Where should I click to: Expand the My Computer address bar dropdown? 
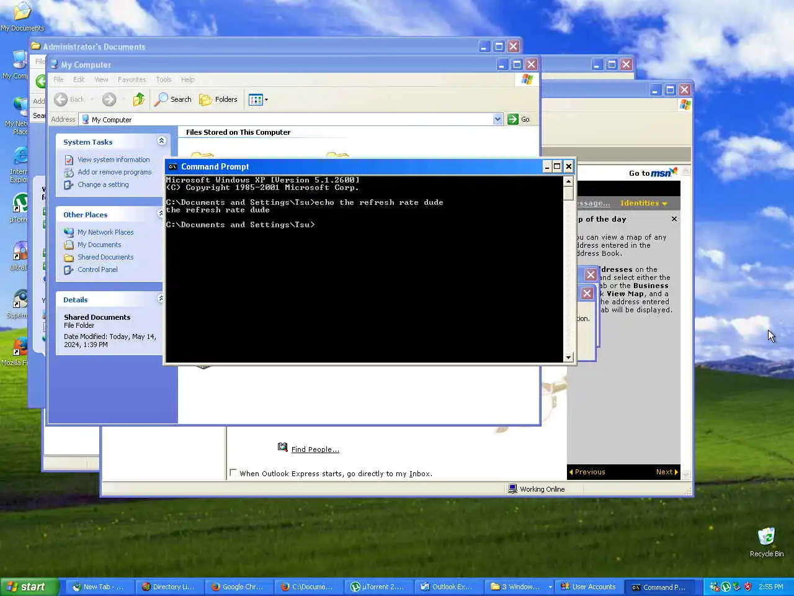tap(497, 119)
